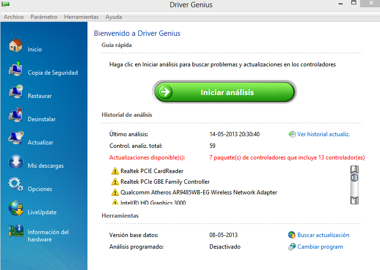Open Mis descargas label in sidebar
The width and height of the screenshot is (380, 270).
click(x=46, y=166)
